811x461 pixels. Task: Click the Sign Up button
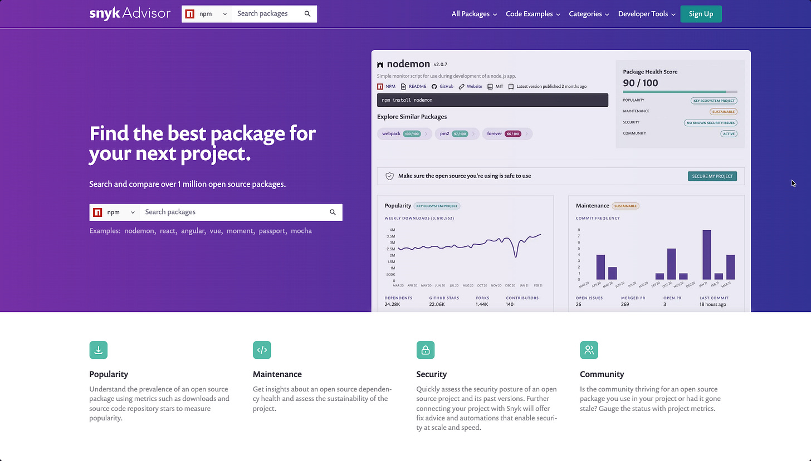click(701, 14)
